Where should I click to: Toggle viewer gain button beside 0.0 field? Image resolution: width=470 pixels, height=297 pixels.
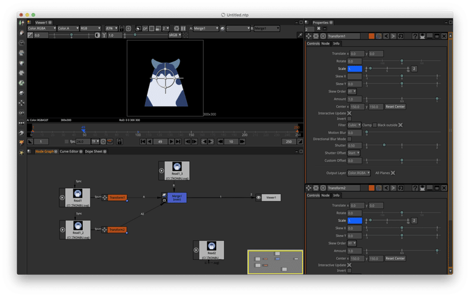point(30,35)
